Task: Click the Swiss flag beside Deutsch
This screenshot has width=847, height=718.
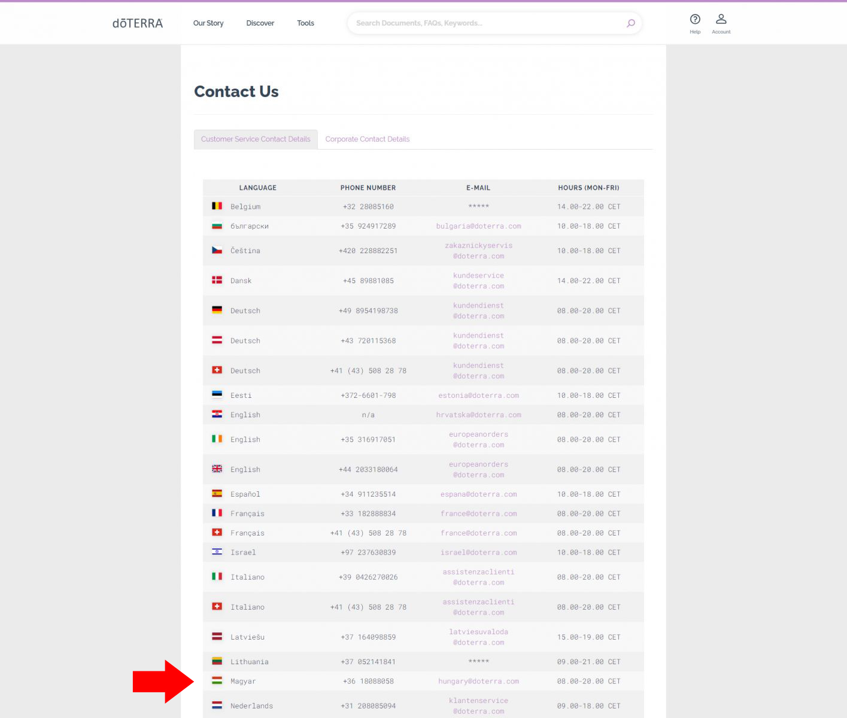Action: click(217, 370)
